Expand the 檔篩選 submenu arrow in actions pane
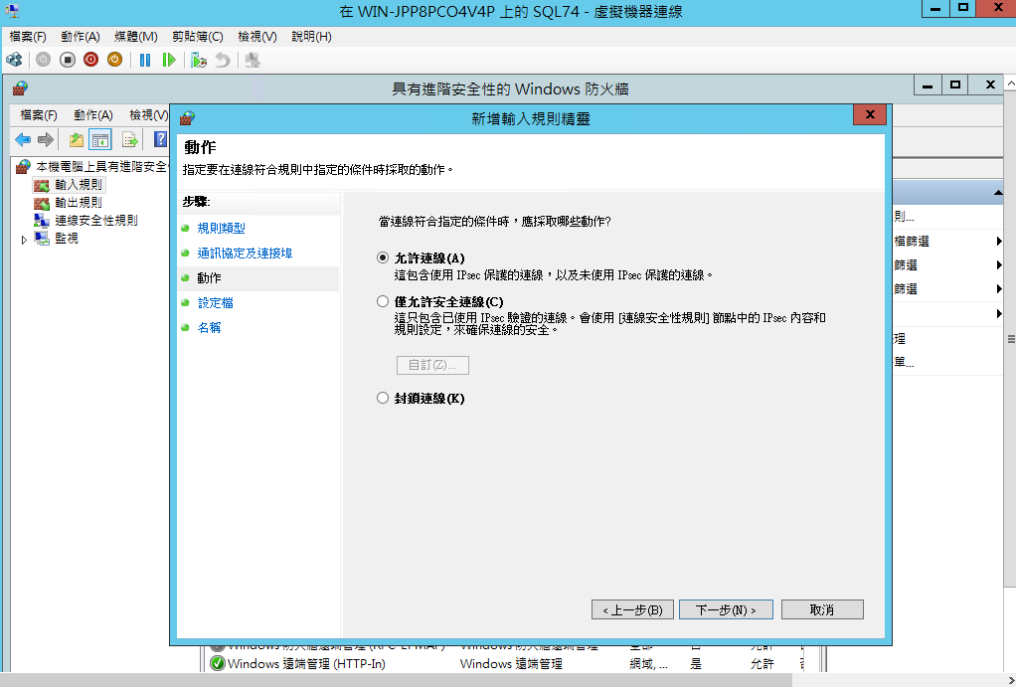Image resolution: width=1016 pixels, height=687 pixels. pyautogui.click(x=998, y=242)
